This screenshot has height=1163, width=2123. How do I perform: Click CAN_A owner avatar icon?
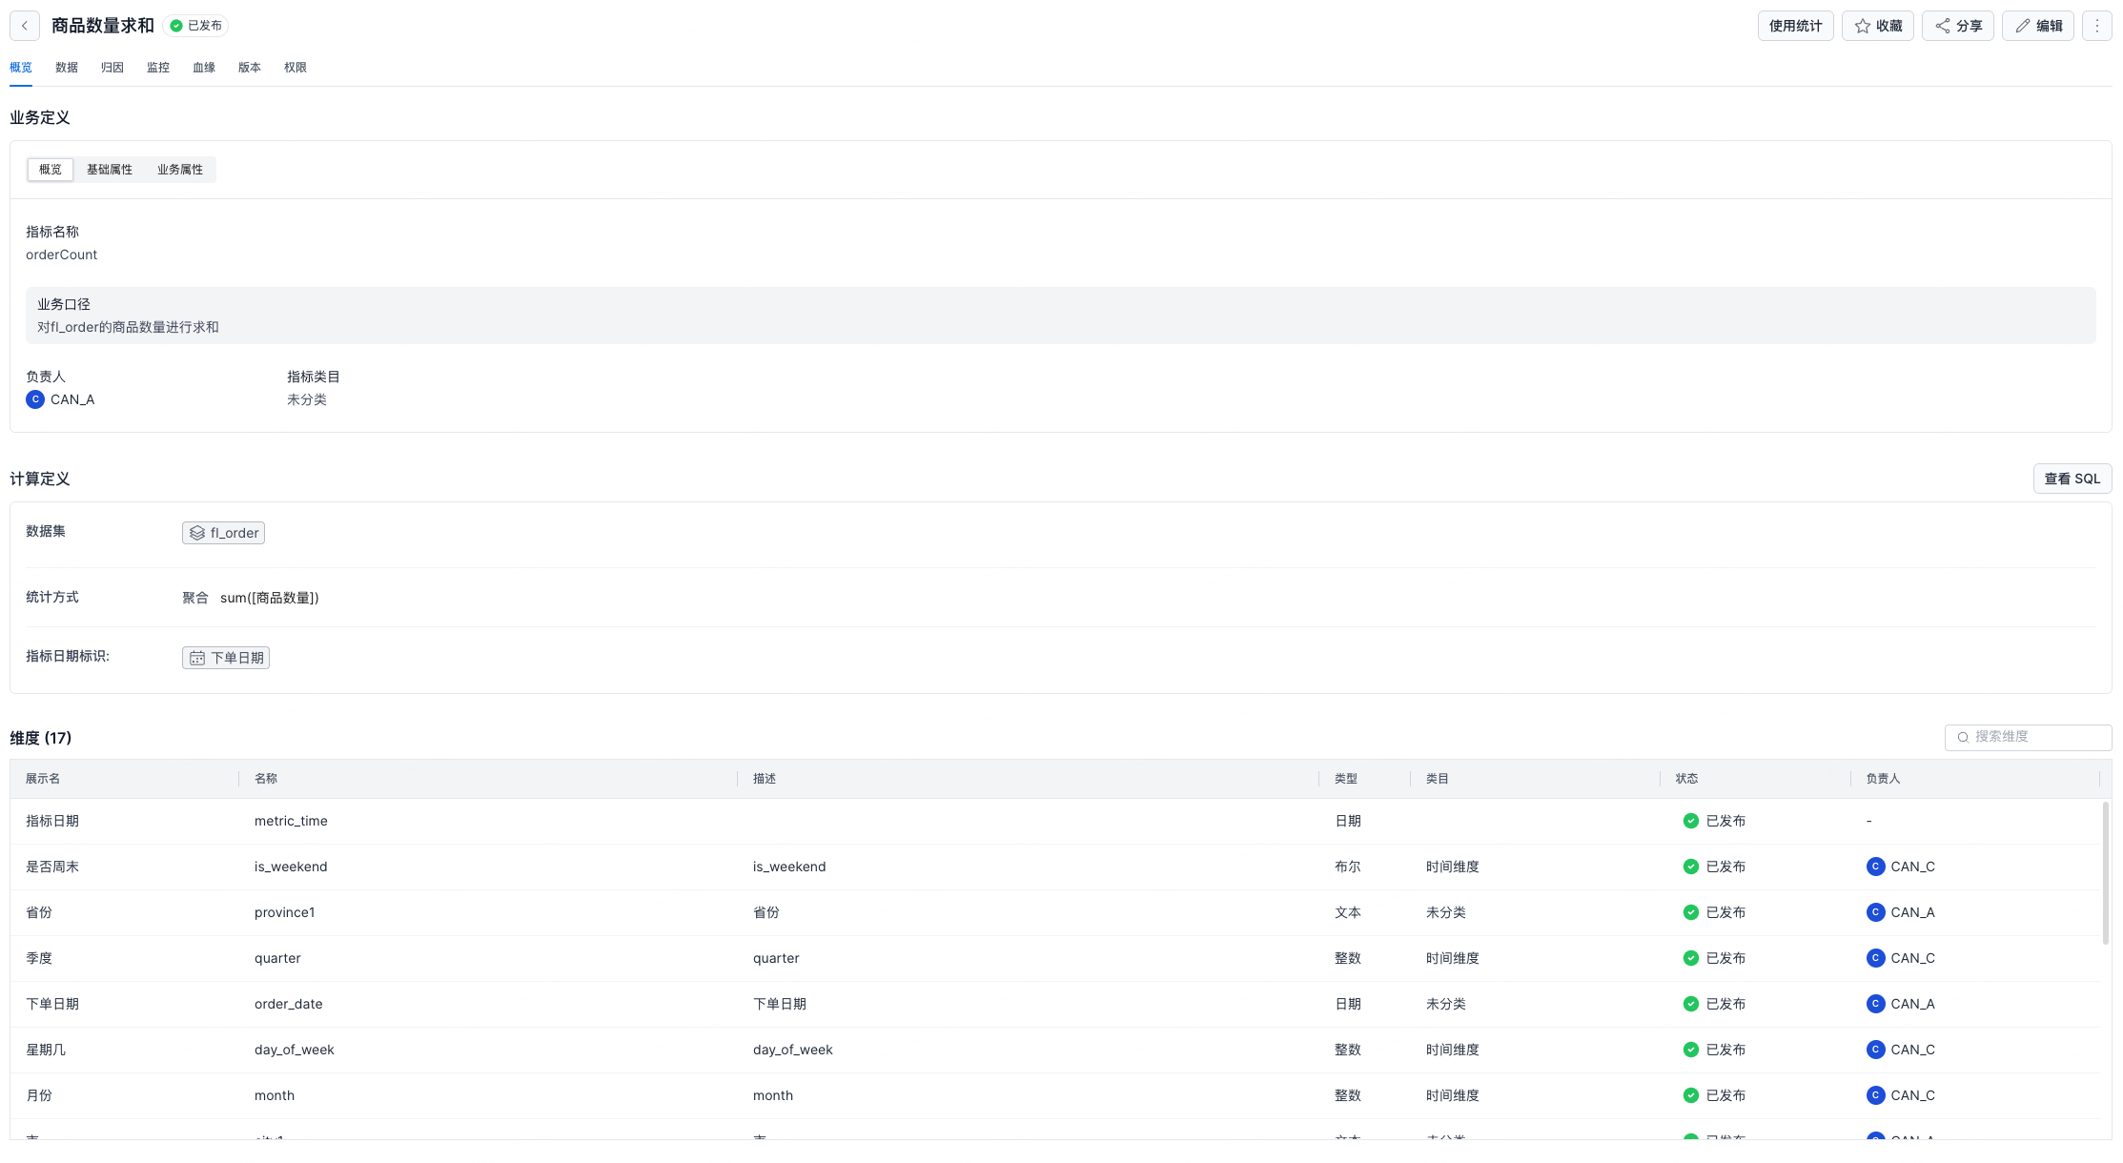pyautogui.click(x=35, y=399)
